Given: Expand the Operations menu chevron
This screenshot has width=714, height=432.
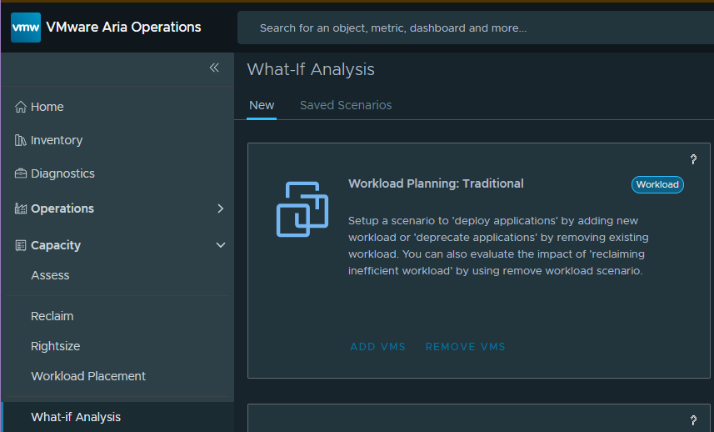Looking at the screenshot, I should pyautogui.click(x=221, y=208).
